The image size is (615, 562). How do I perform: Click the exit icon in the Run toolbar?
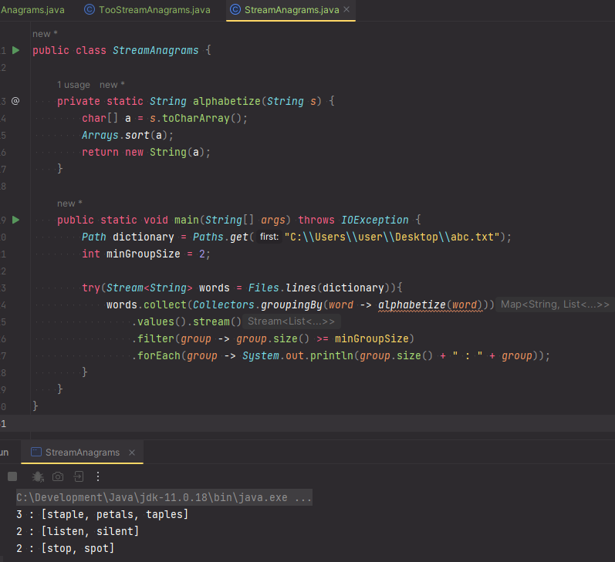click(x=79, y=476)
